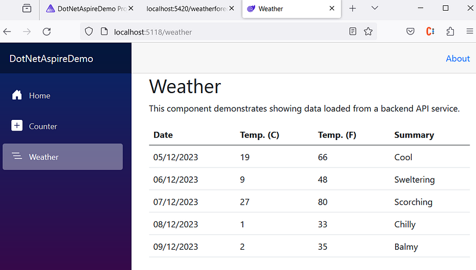Screen dimensions: 476x270
Task: Close the Weather tab
Action: coord(331,9)
